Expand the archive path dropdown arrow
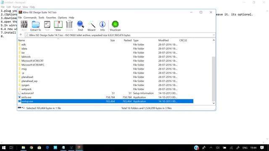The width and height of the screenshot is (269, 151). point(214,35)
